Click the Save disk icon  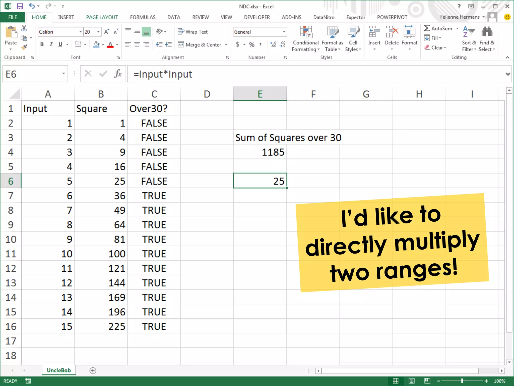click(x=20, y=6)
